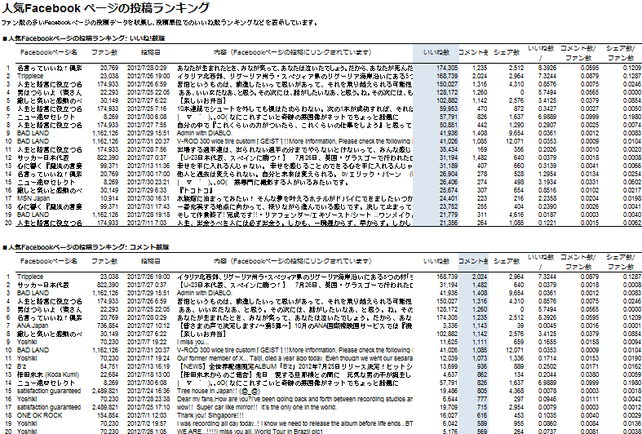
Task: Open Admin with DIABLO. post in いいね!数順 table
Action: [204, 133]
